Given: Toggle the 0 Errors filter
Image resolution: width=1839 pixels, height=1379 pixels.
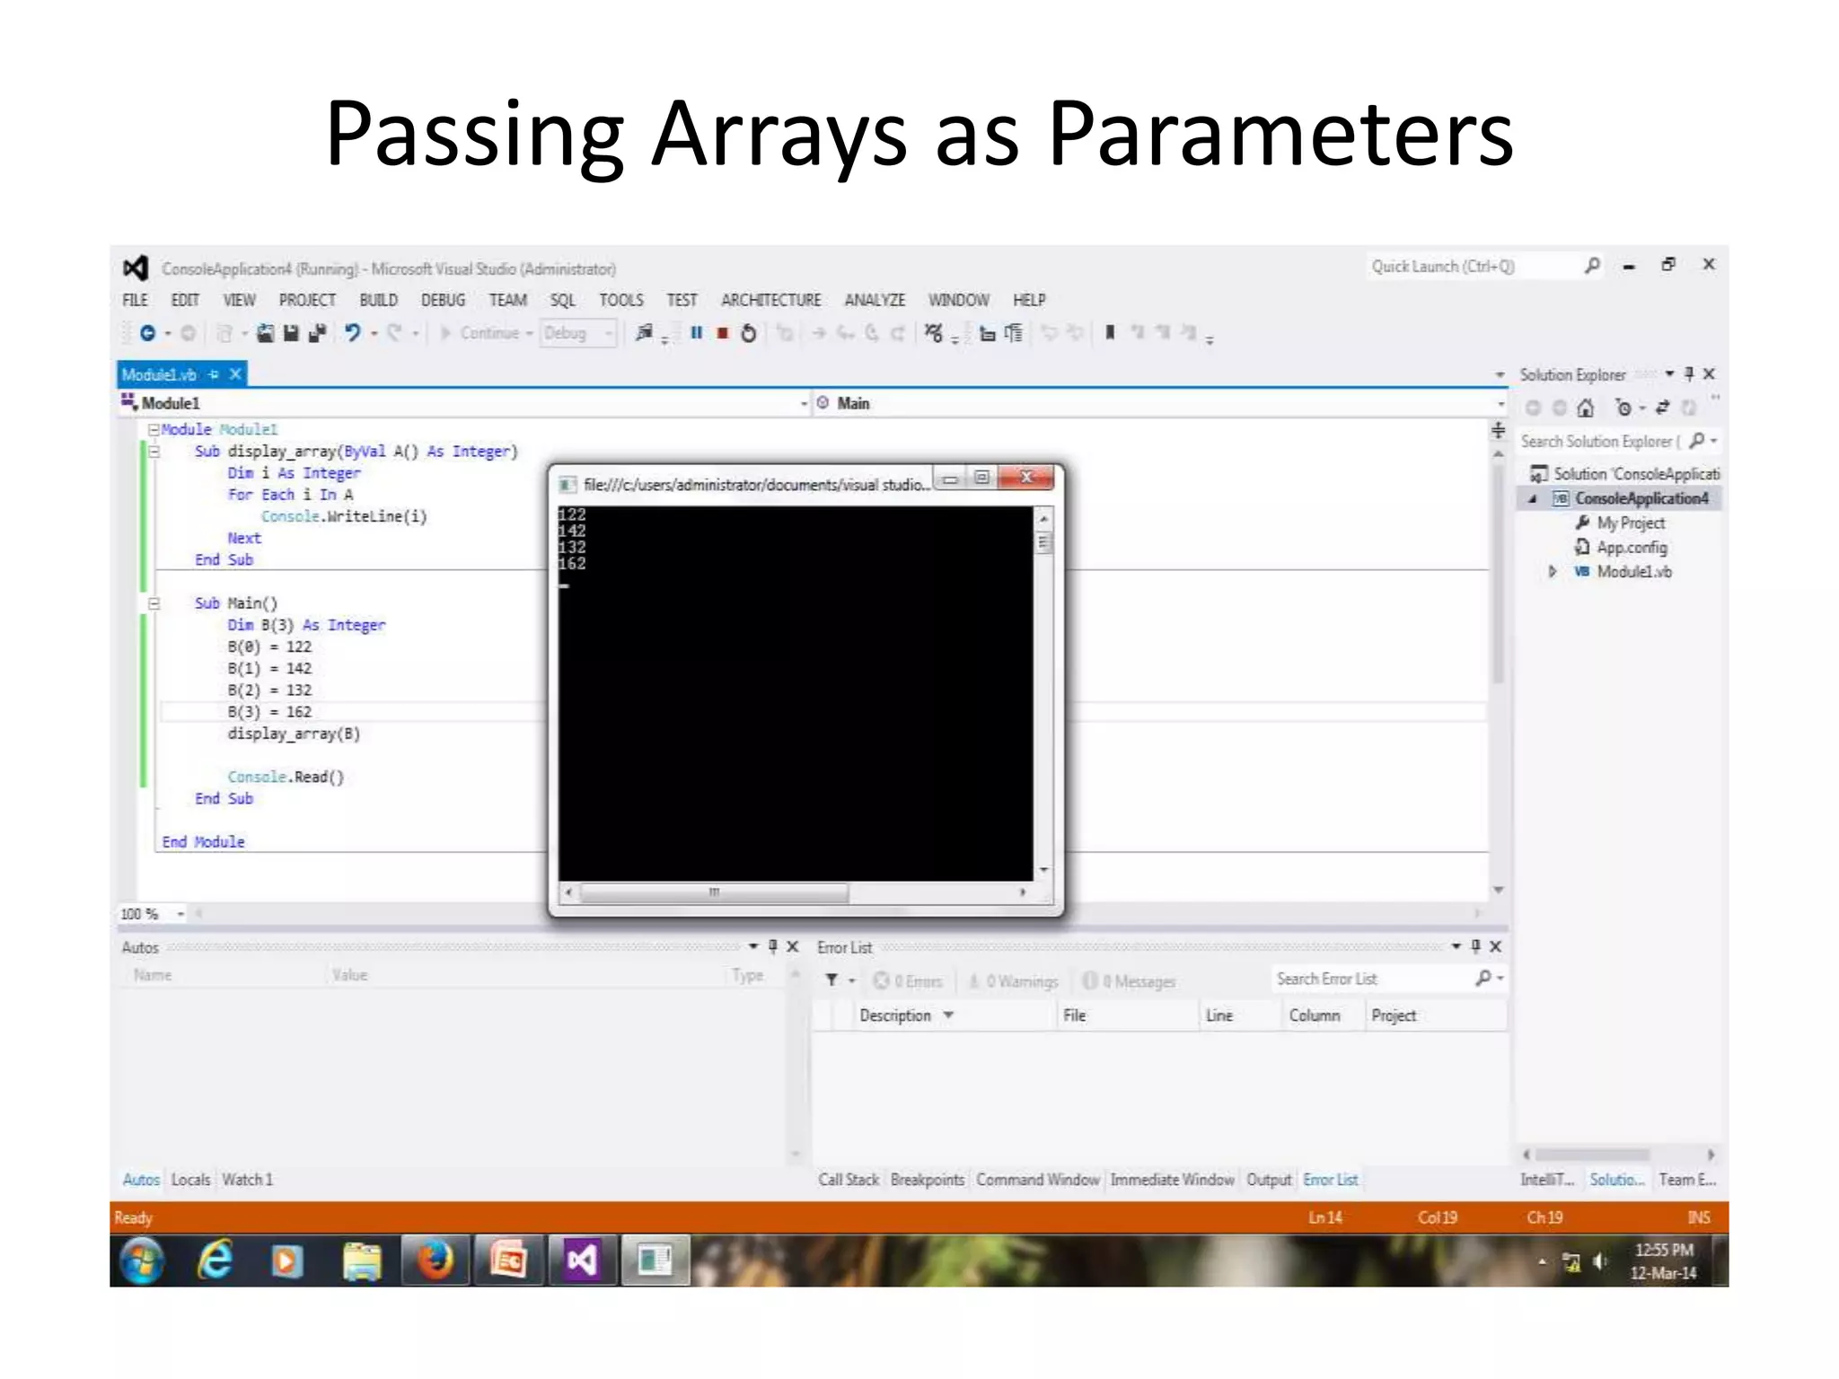Looking at the screenshot, I should tap(908, 981).
